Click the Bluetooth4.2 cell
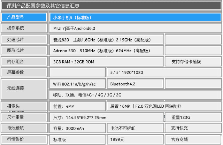 point(135,84)
